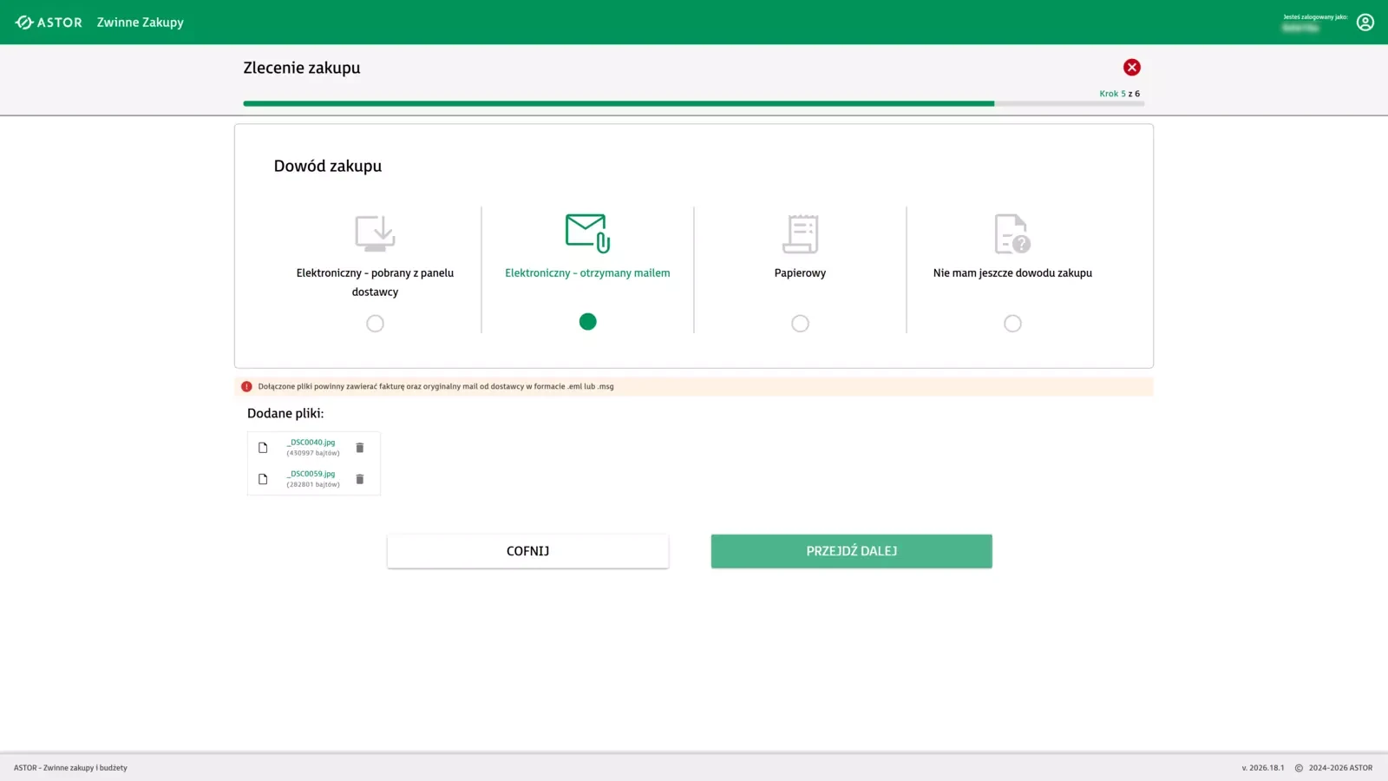Open the user account profile icon
This screenshot has width=1388, height=781.
tap(1365, 22)
